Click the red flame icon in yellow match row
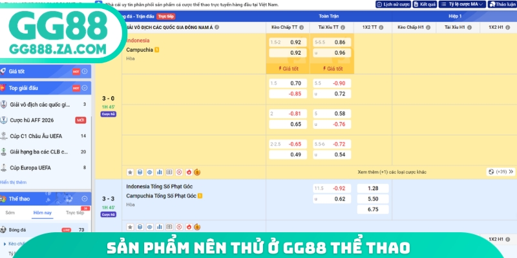The width and height of the screenshot is (517, 258). [189, 172]
